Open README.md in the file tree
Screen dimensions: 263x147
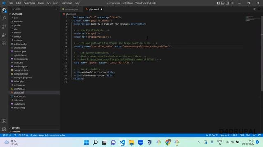click(x=34, y=96)
